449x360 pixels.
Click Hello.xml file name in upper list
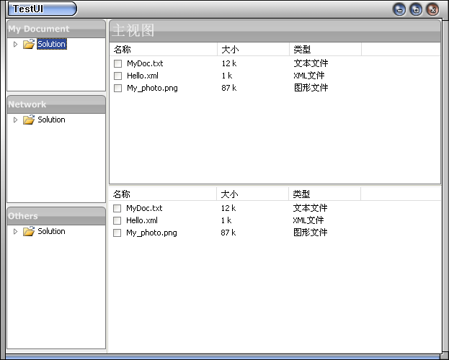pos(143,76)
